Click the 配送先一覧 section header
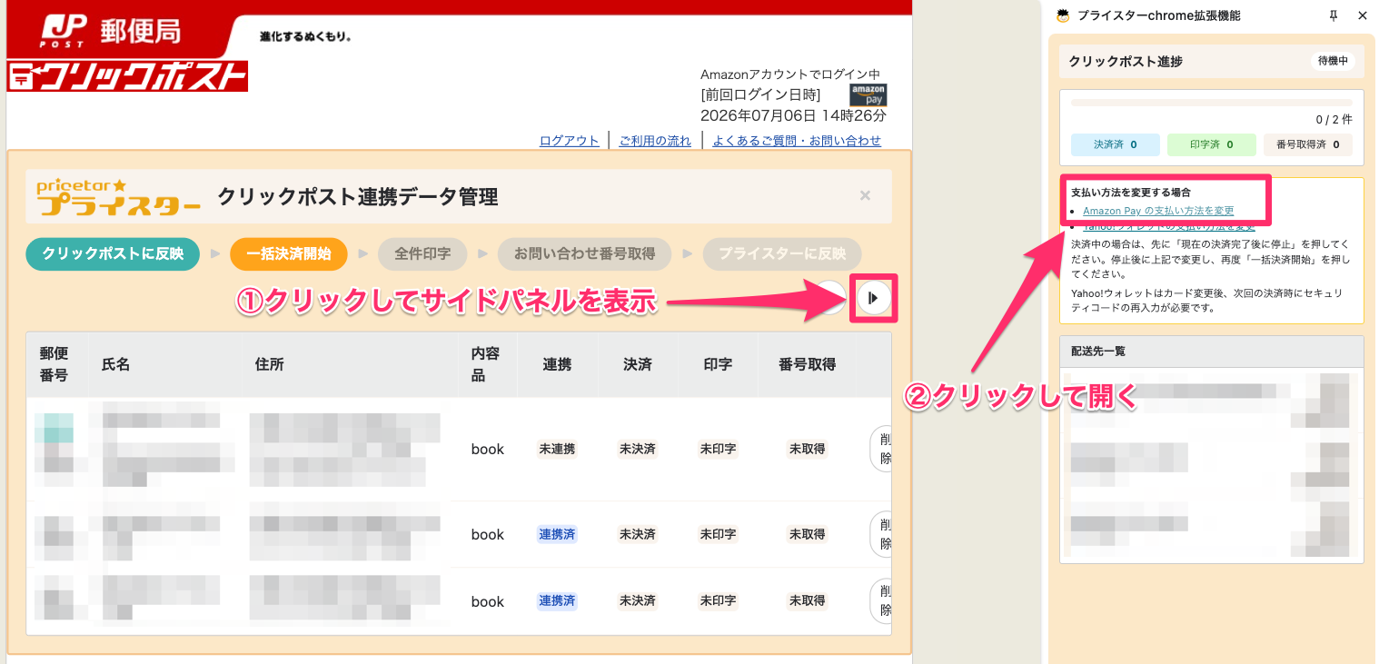The width and height of the screenshot is (1379, 664). pyautogui.click(x=1211, y=352)
